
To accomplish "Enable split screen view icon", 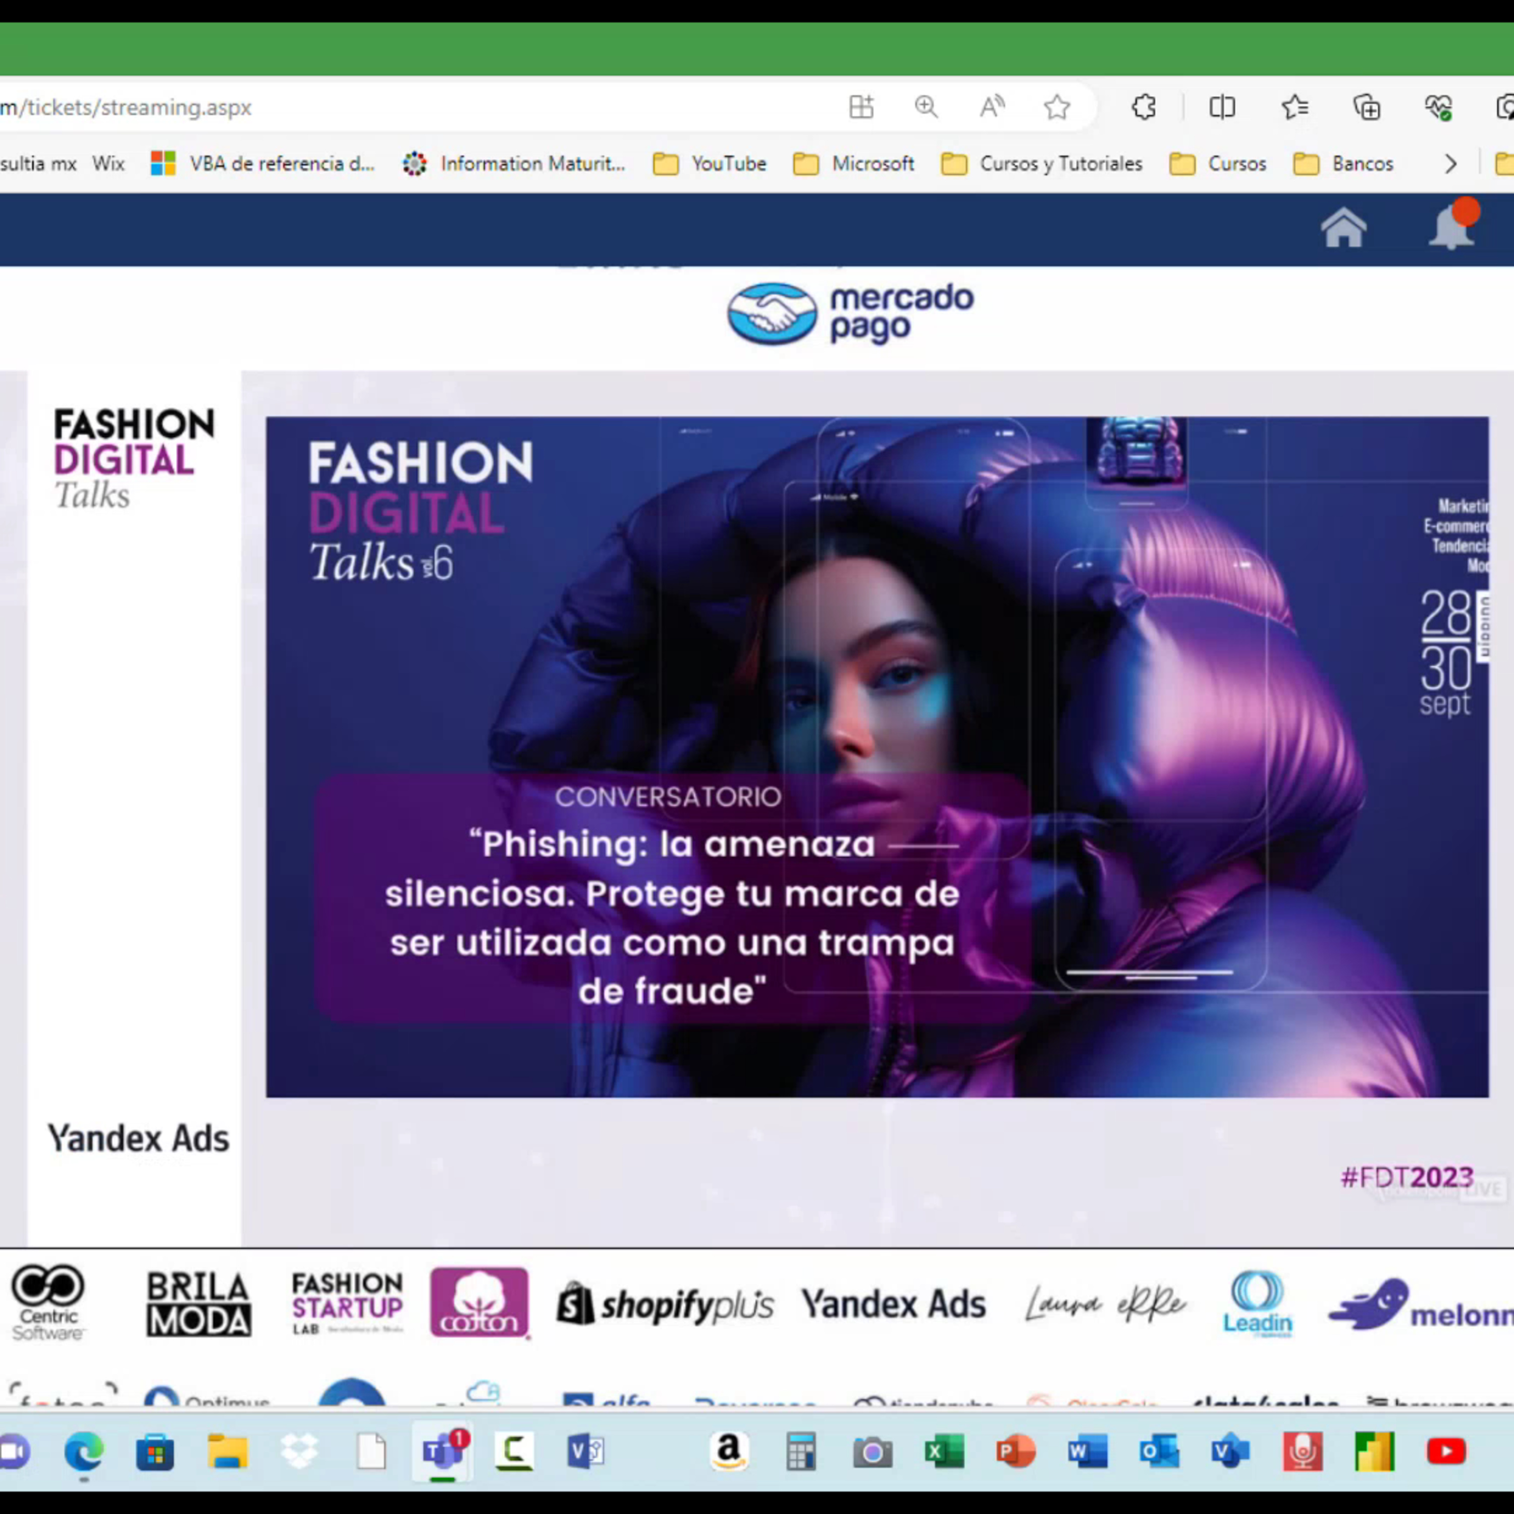I will click(x=1222, y=106).
